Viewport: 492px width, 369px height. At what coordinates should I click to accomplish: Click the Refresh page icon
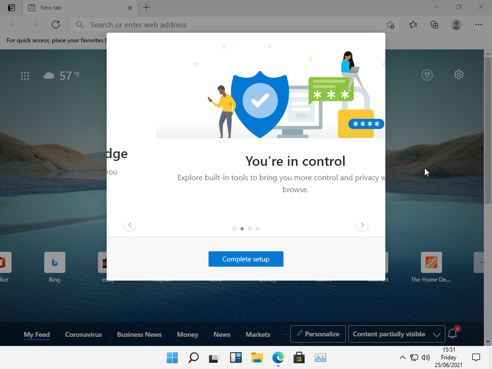tap(56, 25)
